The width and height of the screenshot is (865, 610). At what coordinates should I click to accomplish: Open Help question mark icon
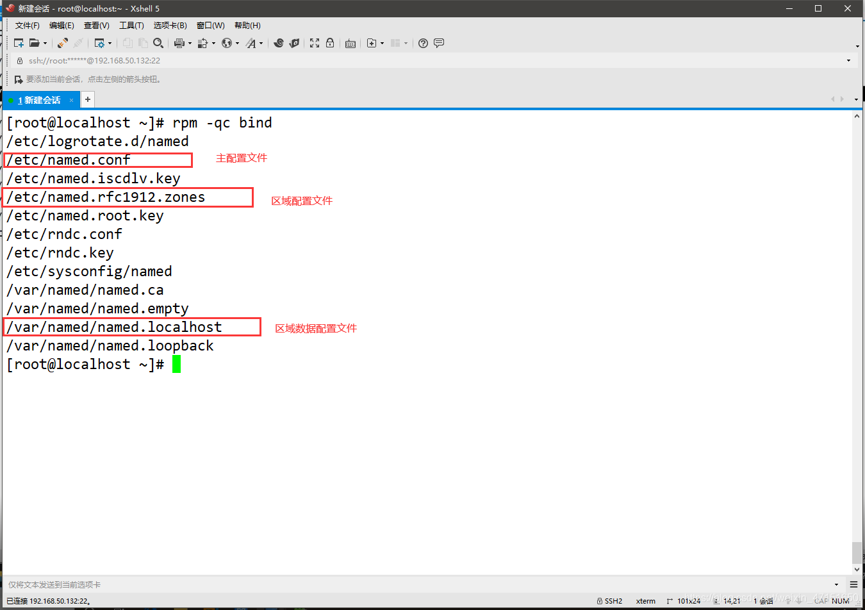pos(423,43)
